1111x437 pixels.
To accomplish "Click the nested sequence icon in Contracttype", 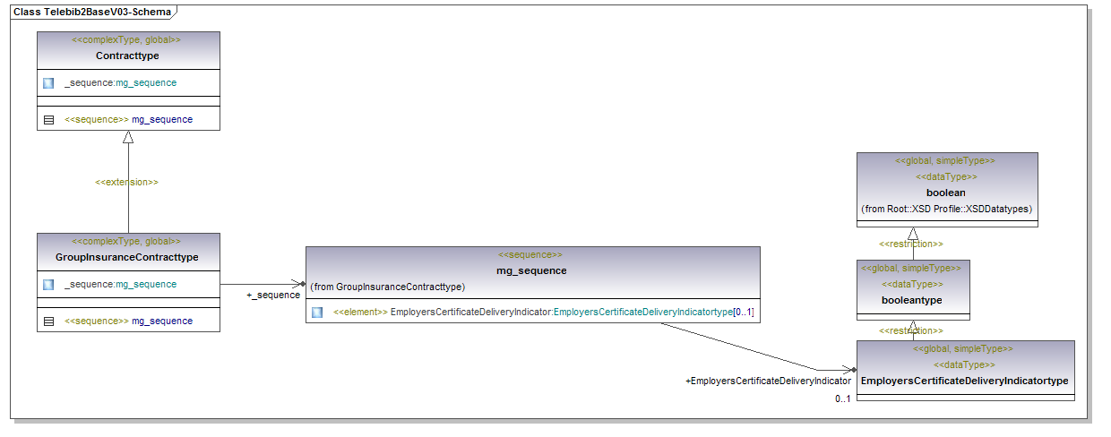I will 48,119.
